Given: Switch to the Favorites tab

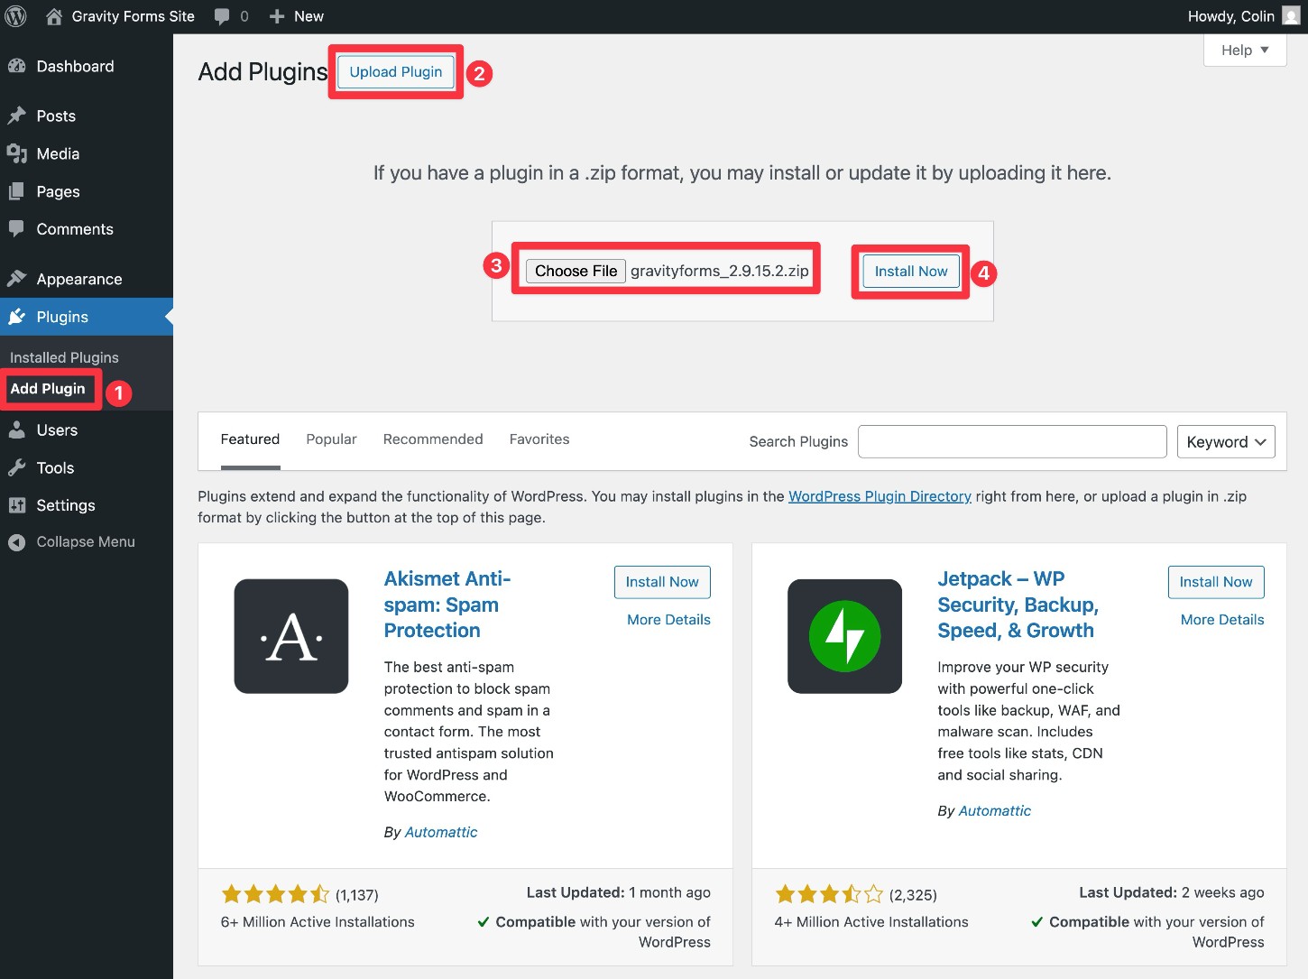Looking at the screenshot, I should pos(539,439).
